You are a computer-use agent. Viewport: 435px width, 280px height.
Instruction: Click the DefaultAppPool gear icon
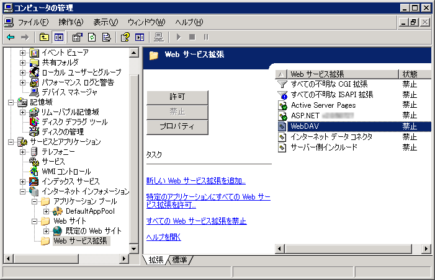point(58,211)
